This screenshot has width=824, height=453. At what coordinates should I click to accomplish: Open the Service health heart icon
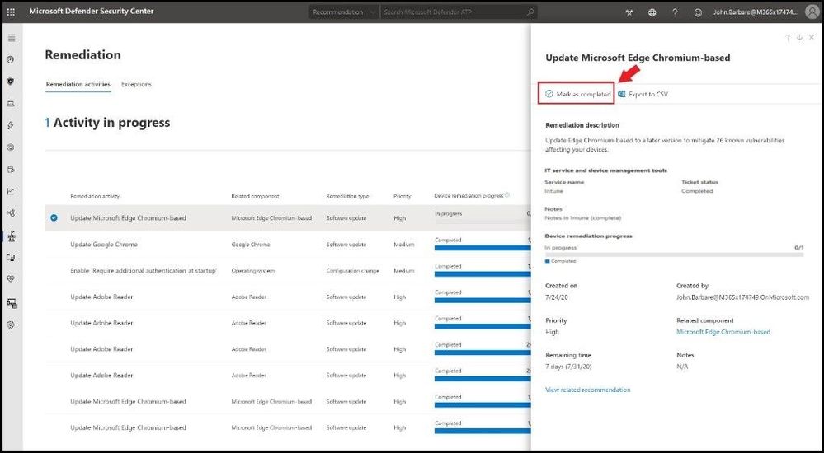click(x=11, y=280)
